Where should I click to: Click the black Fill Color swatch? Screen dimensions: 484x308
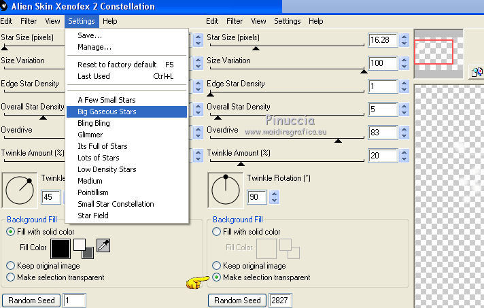click(x=60, y=248)
